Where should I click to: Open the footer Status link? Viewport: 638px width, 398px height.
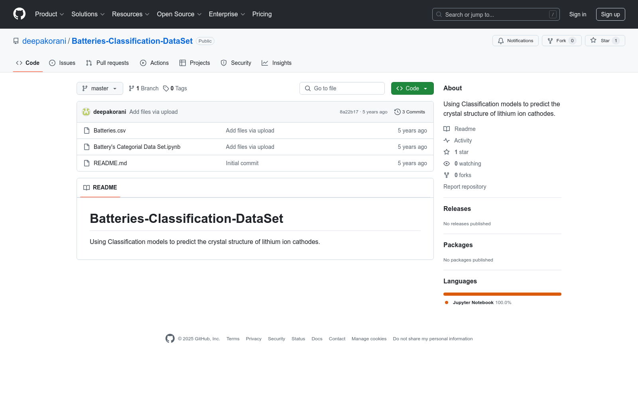298,339
